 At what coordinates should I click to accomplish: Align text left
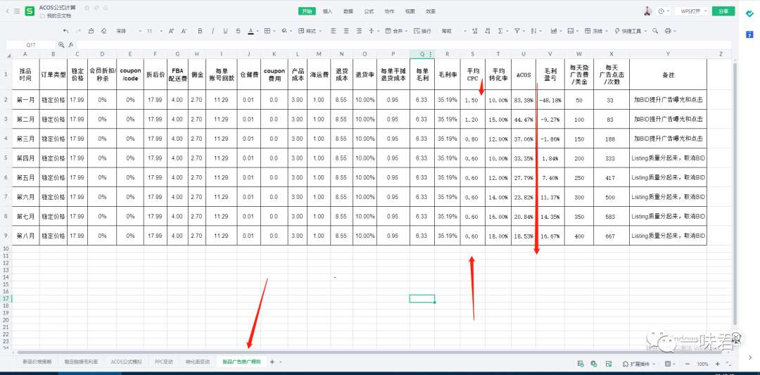[334, 31]
